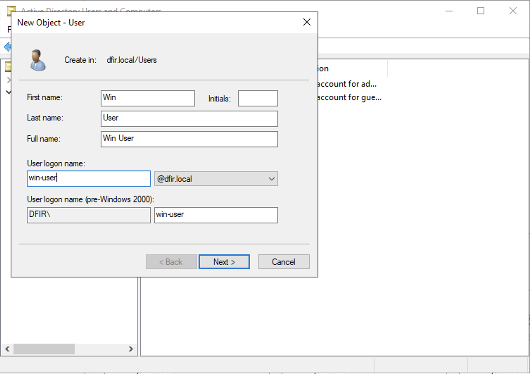Select the Last name text box
Viewport: 530px width, 374px height.
(x=189, y=119)
